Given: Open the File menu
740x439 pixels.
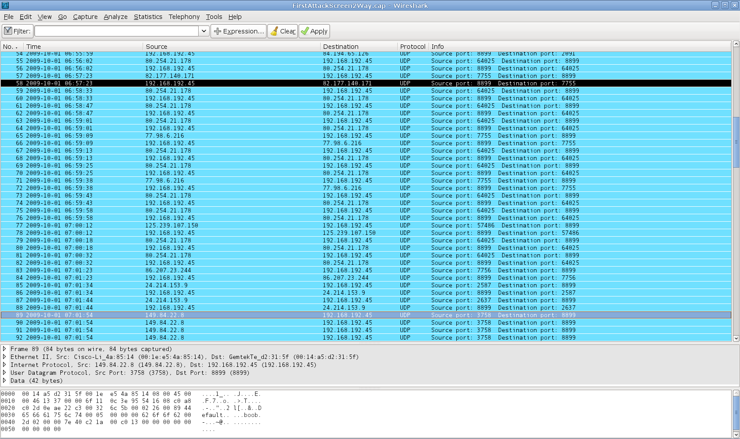Looking at the screenshot, I should coord(8,17).
